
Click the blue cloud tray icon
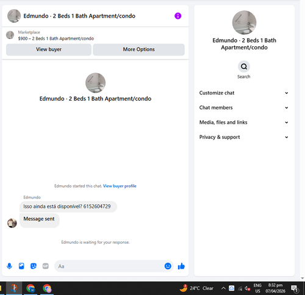(232, 288)
